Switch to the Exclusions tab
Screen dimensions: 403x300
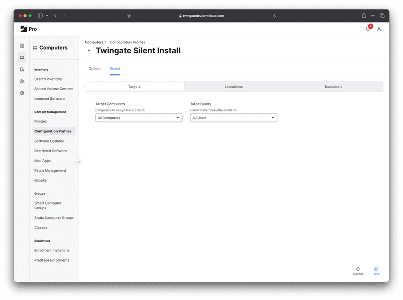click(333, 87)
